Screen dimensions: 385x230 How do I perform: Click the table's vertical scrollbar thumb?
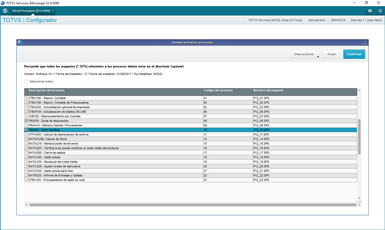[x=359, y=137]
